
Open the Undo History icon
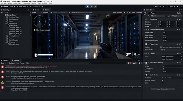pos(160,6)
